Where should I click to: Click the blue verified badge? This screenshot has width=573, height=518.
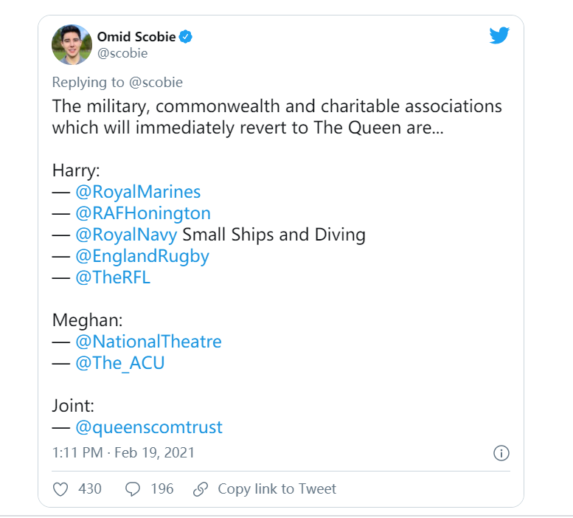click(187, 36)
